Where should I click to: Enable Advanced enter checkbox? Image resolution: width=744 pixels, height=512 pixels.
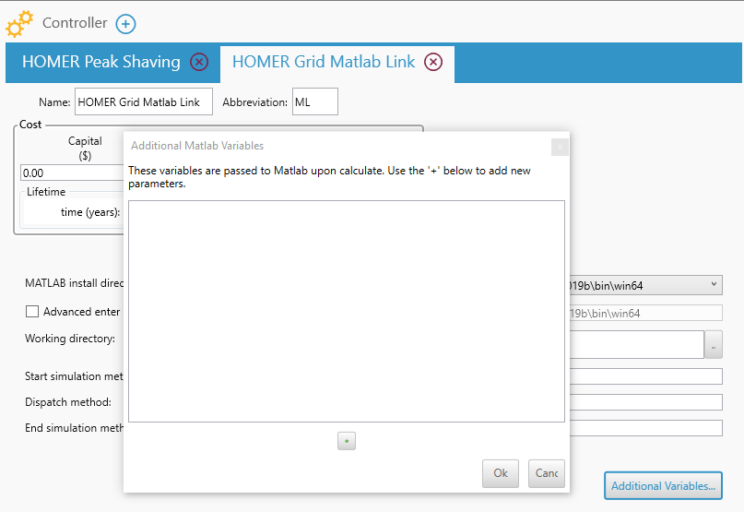coord(32,312)
